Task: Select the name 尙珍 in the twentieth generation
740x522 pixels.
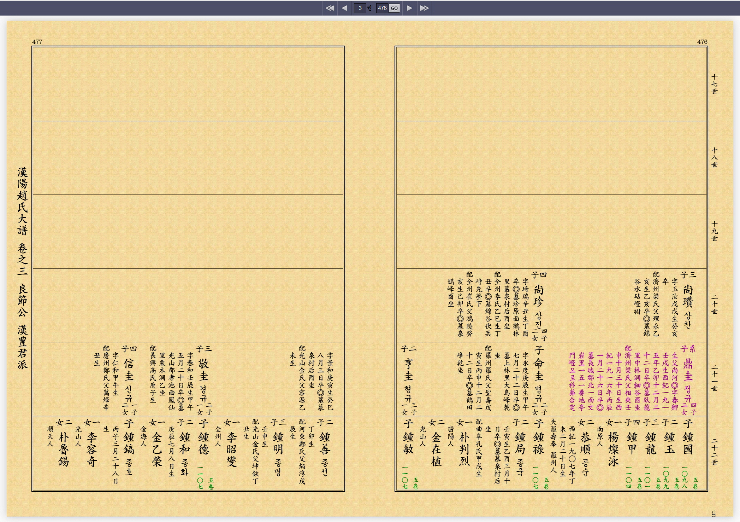Action: [x=539, y=296]
